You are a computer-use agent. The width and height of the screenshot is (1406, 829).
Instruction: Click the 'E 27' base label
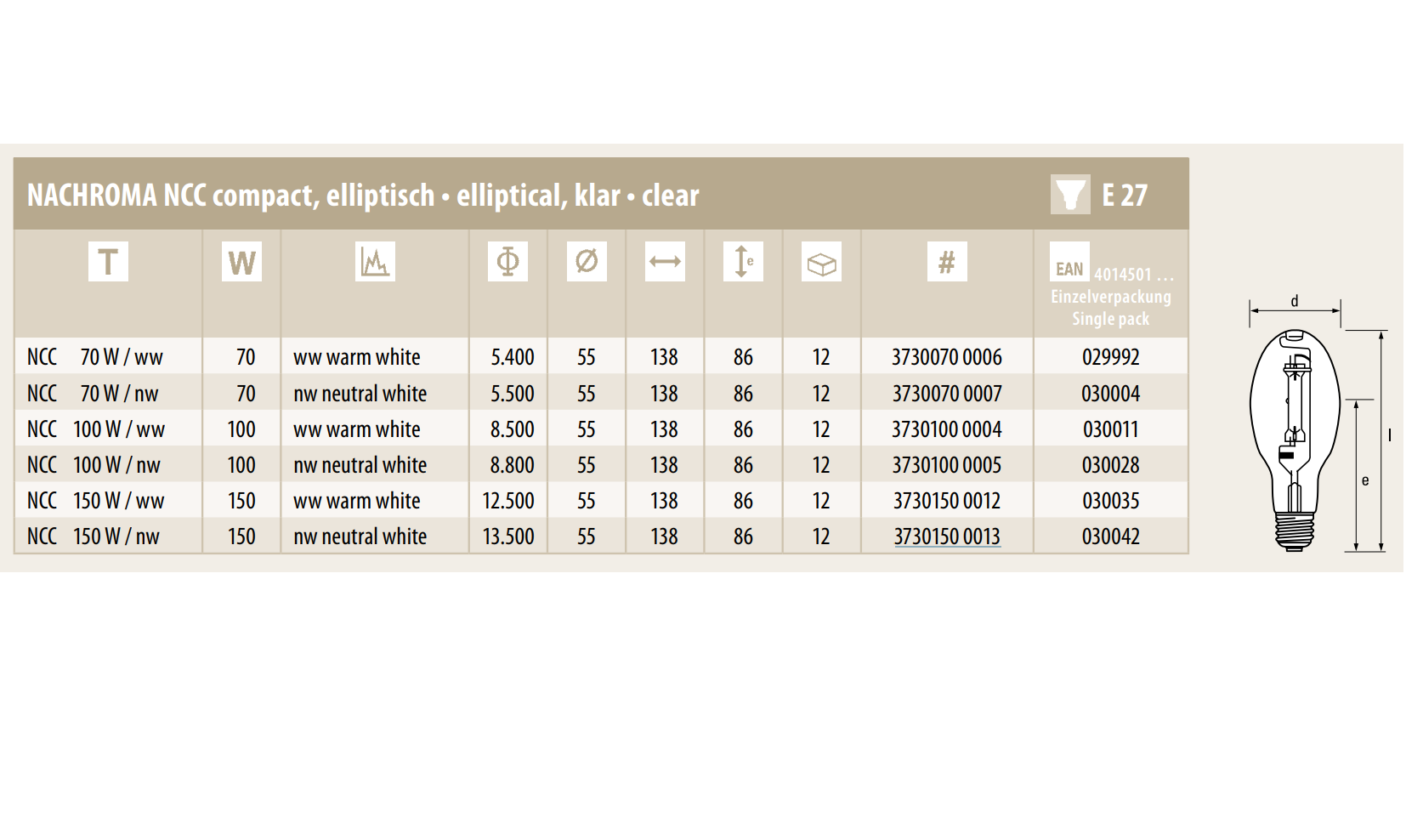coord(1125,195)
